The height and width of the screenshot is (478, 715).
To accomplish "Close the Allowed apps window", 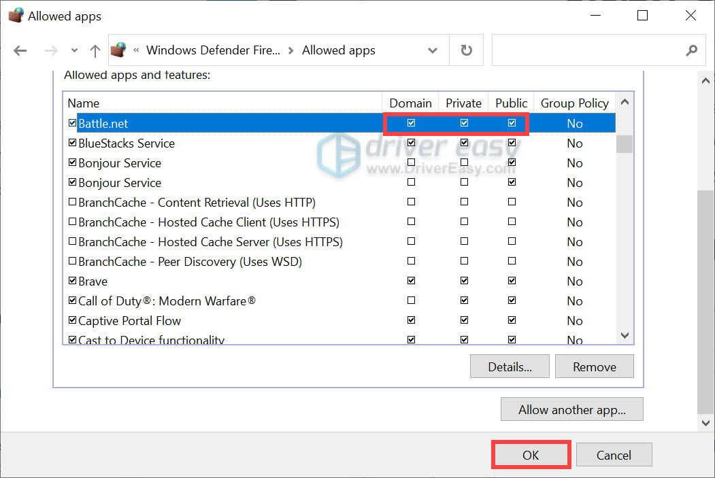I will pyautogui.click(x=691, y=16).
